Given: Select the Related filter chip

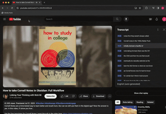Looking at the screenshot, I should (150, 102).
